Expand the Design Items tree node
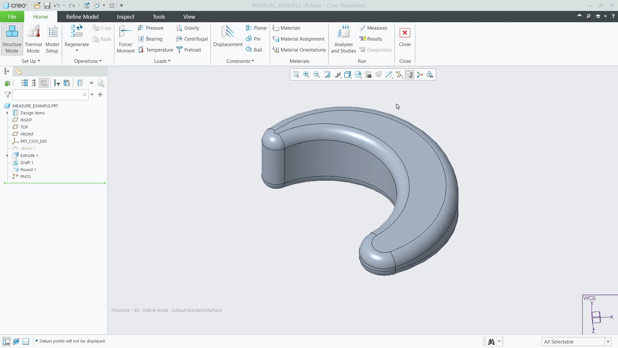 point(7,113)
